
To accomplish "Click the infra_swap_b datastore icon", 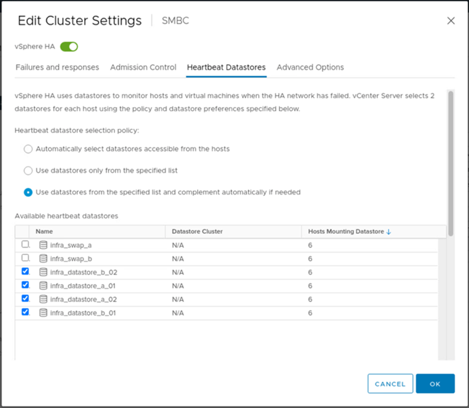I will click(x=43, y=259).
